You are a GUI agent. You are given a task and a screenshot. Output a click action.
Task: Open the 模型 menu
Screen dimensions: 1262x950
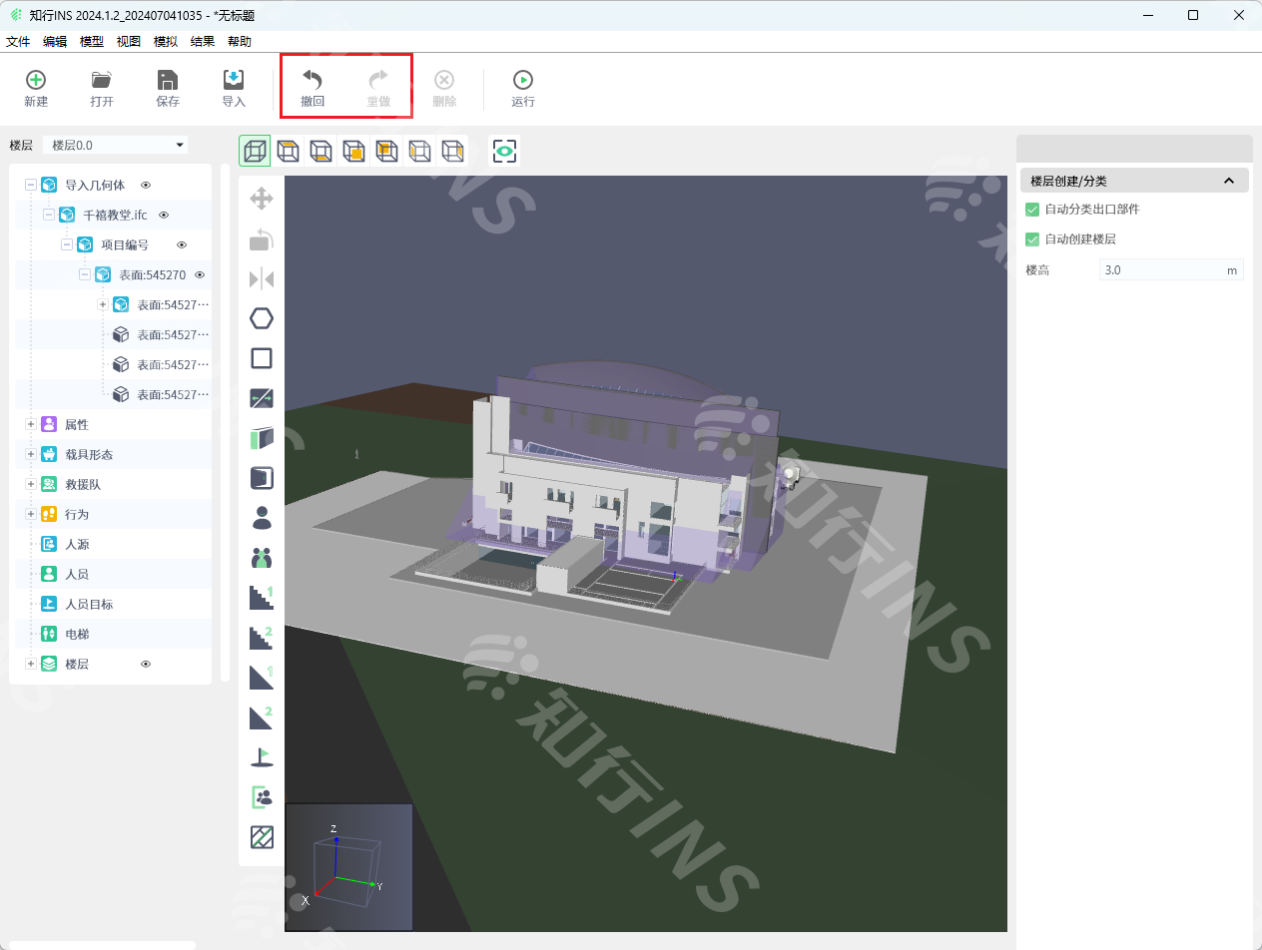[92, 41]
